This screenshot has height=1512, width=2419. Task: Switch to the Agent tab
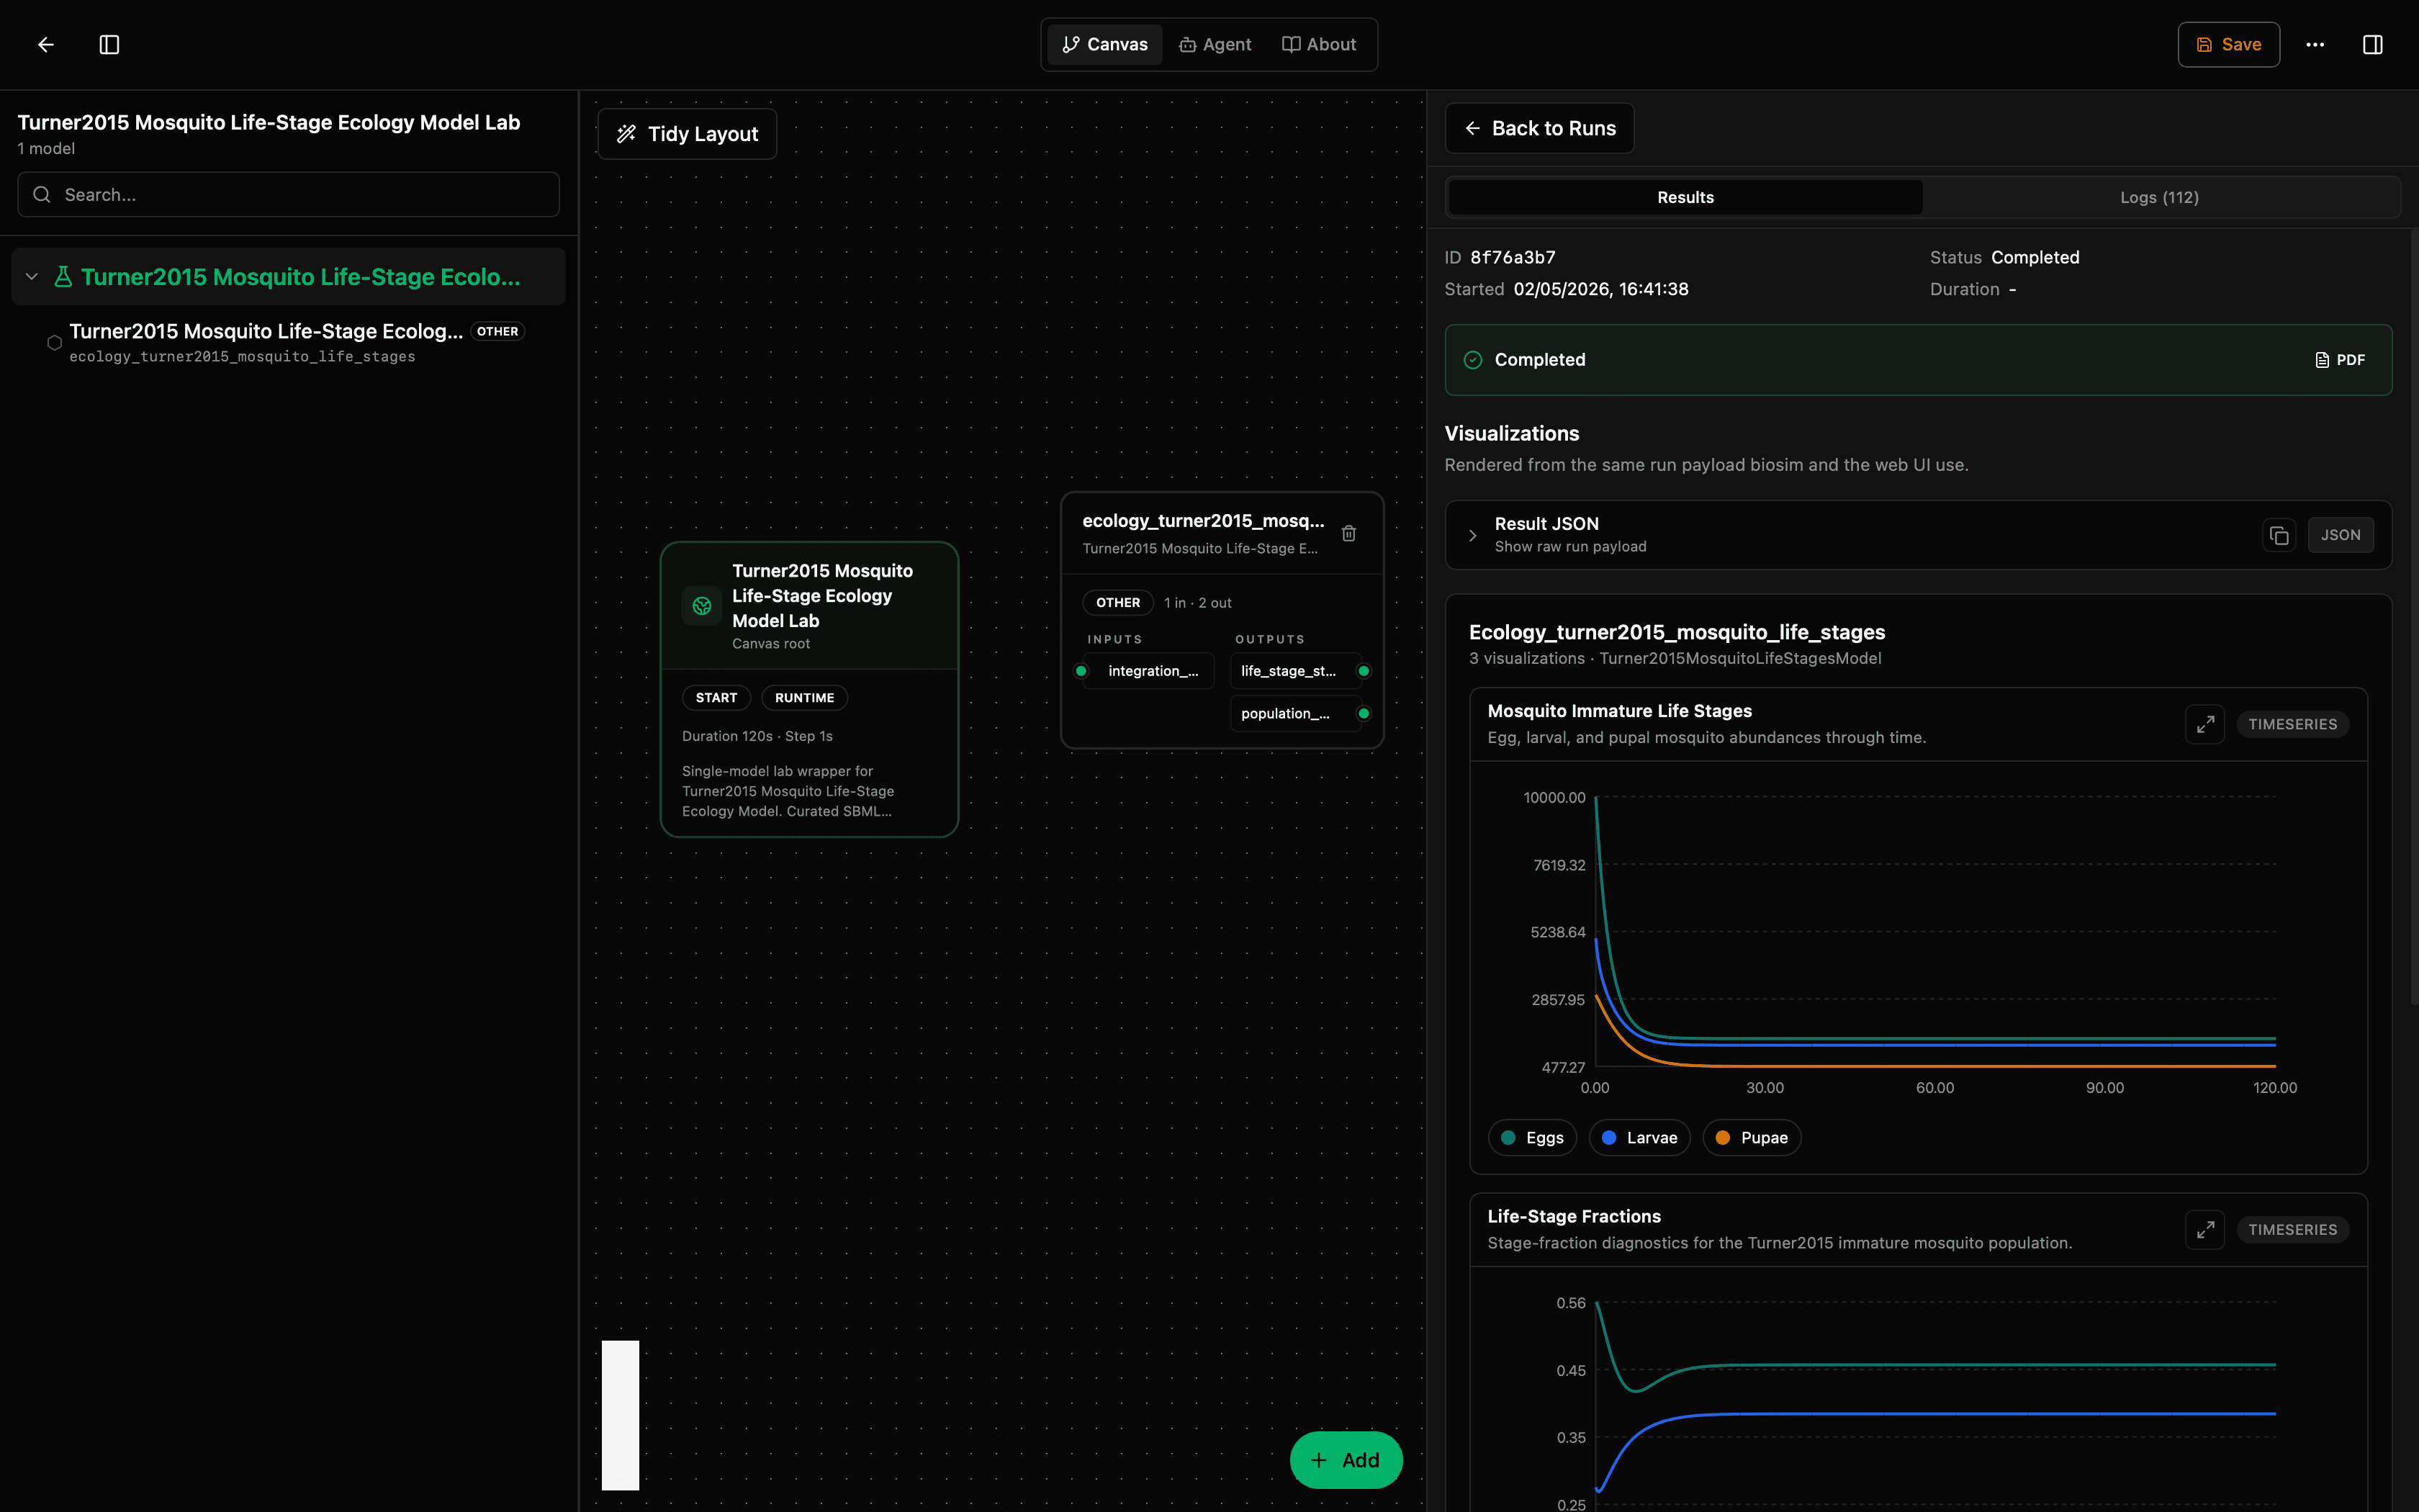(1215, 44)
